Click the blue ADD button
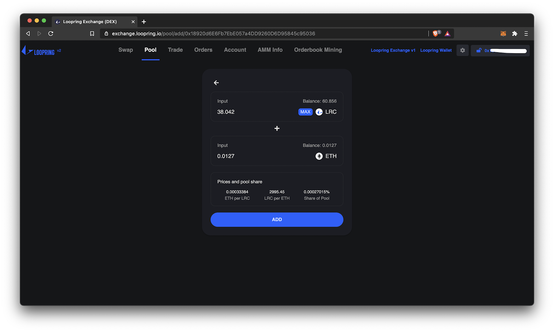This screenshot has width=554, height=332. point(277,220)
